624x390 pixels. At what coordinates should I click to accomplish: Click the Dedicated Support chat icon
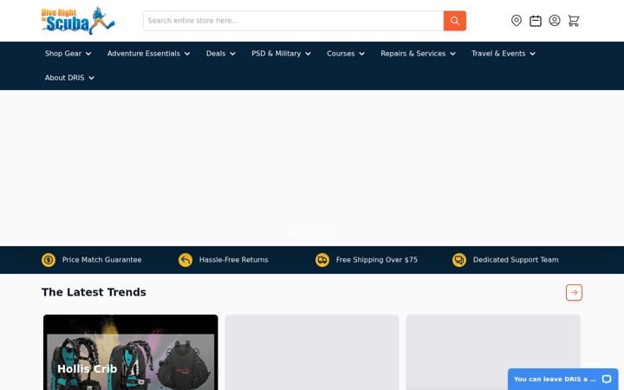pos(459,260)
